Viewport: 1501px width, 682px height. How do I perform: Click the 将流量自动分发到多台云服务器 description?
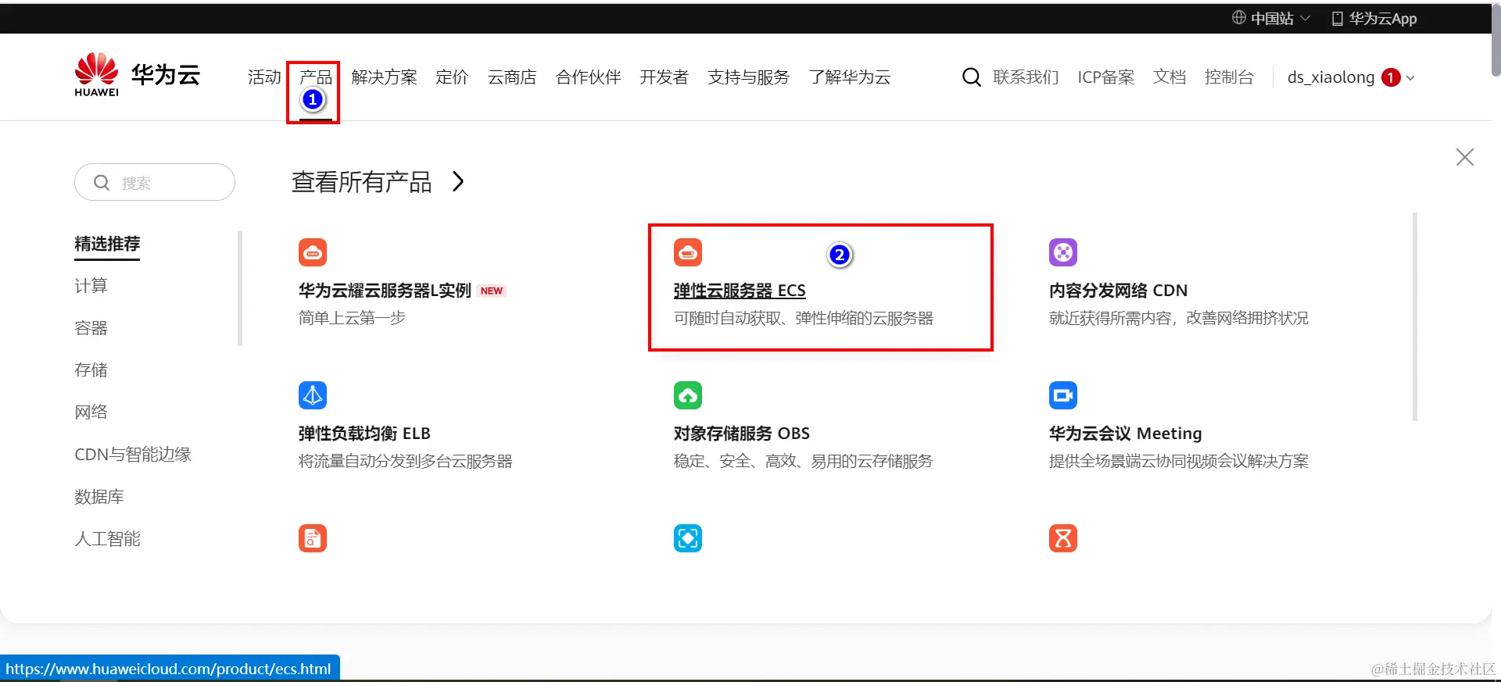click(405, 461)
